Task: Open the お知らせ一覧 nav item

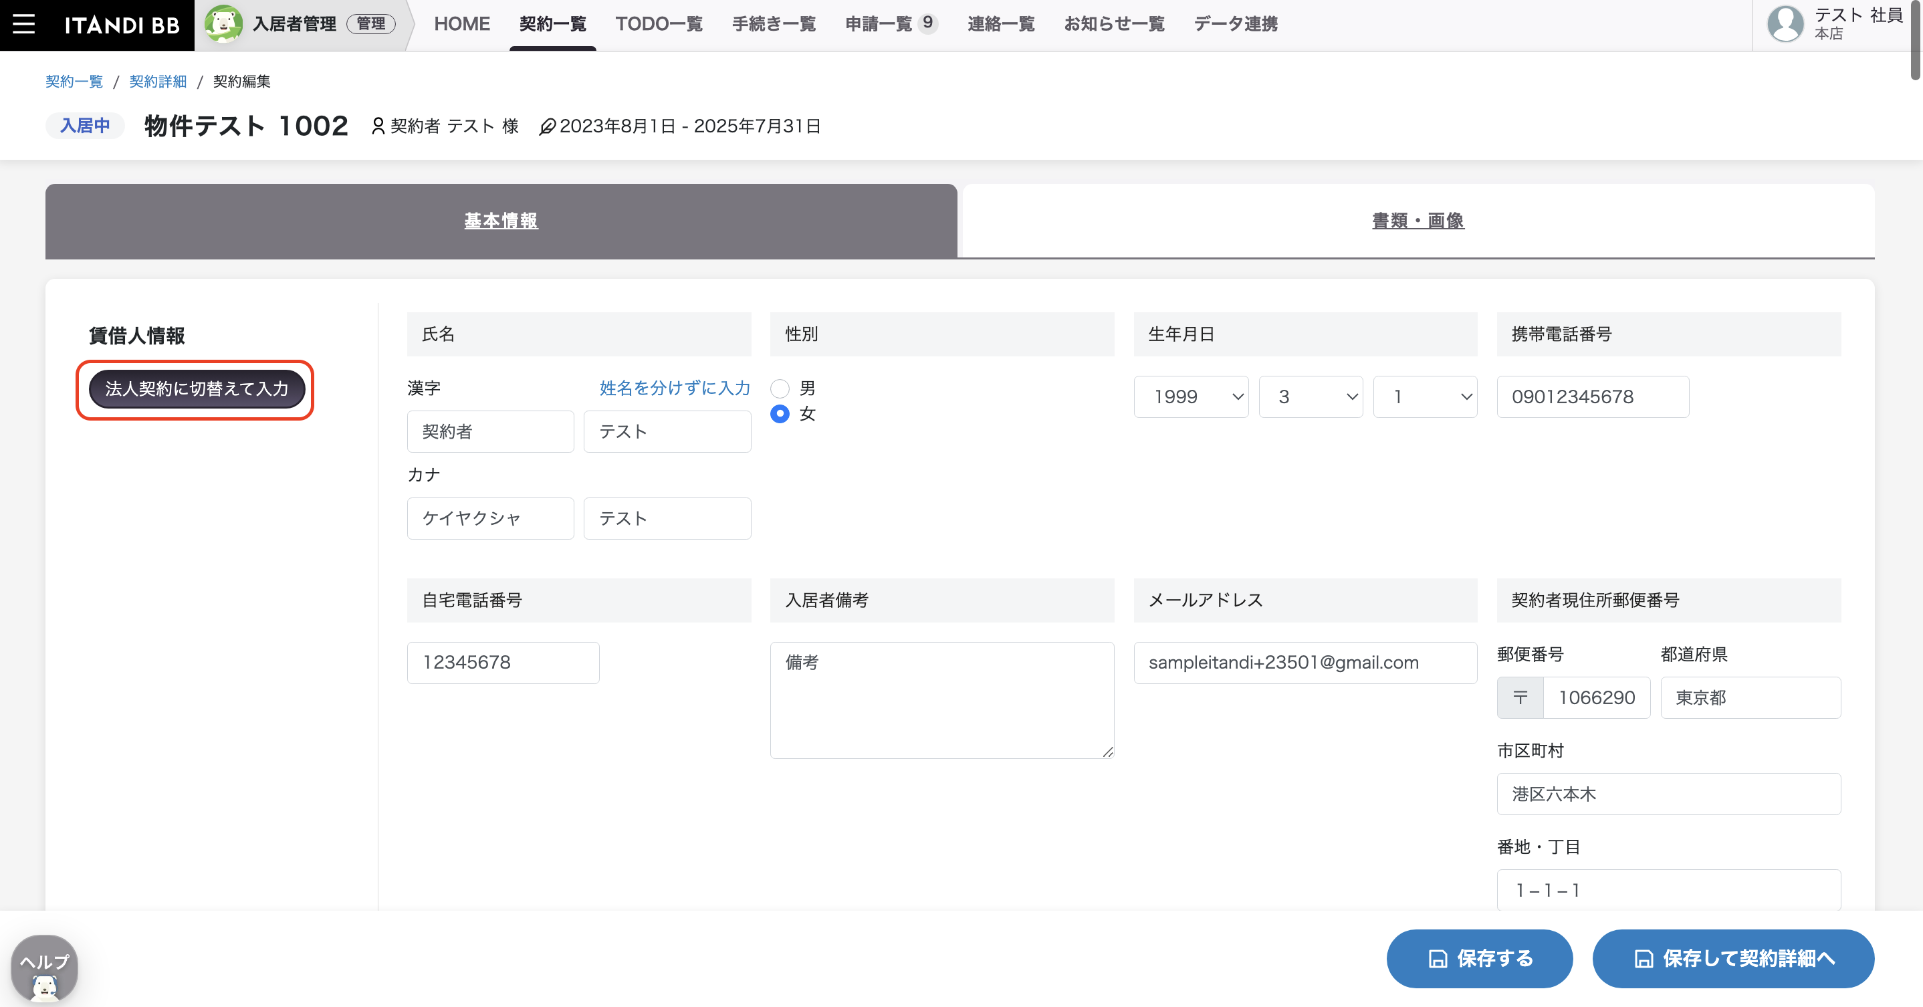Action: (1114, 24)
